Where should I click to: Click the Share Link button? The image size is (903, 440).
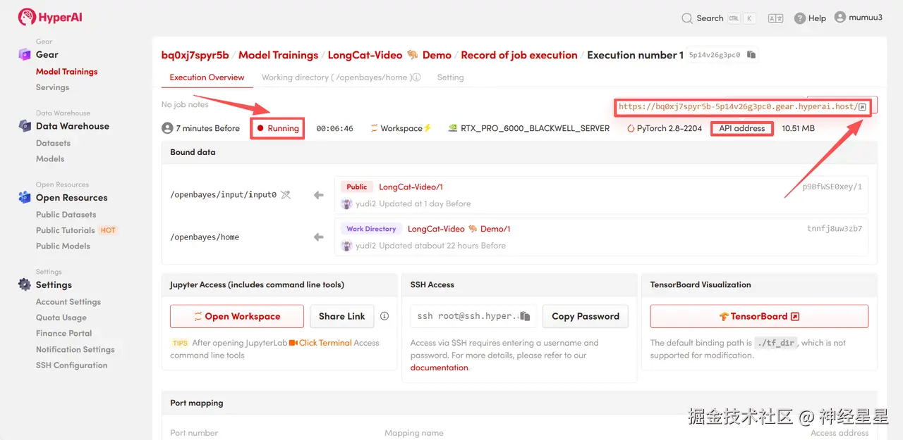pos(342,316)
